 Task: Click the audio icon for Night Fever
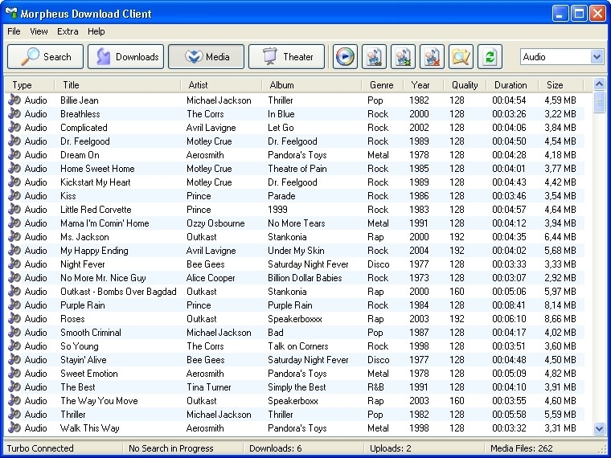[14, 264]
